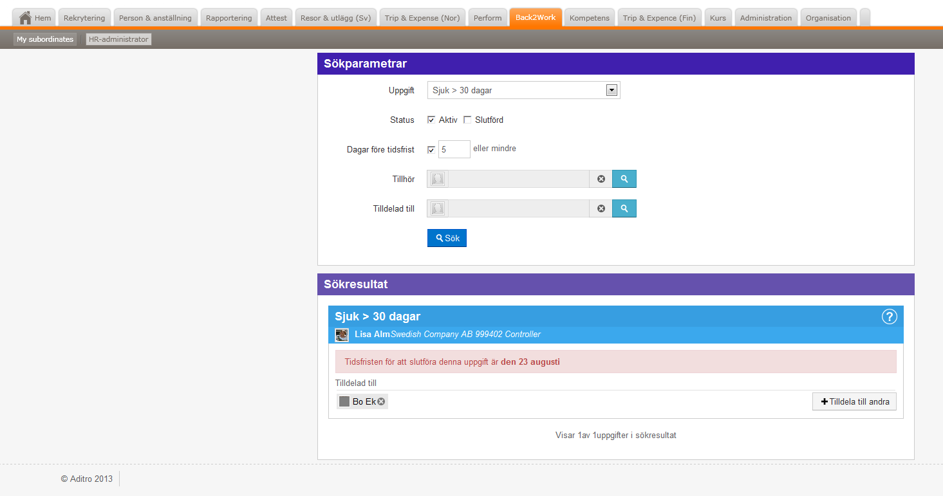Open Lisa Alm employee link
This screenshot has height=496, width=943.
[x=373, y=335]
